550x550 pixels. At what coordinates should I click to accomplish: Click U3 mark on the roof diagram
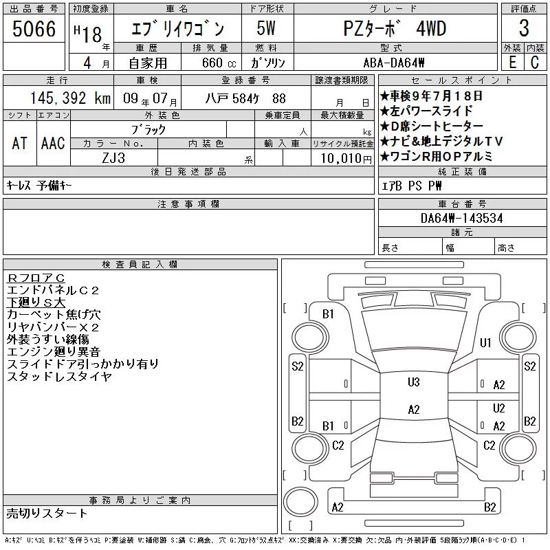[414, 382]
